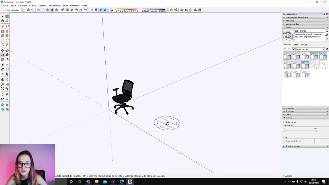The width and height of the screenshot is (329, 185).
Task: Close the Cenas panel
Action: tap(327, 115)
